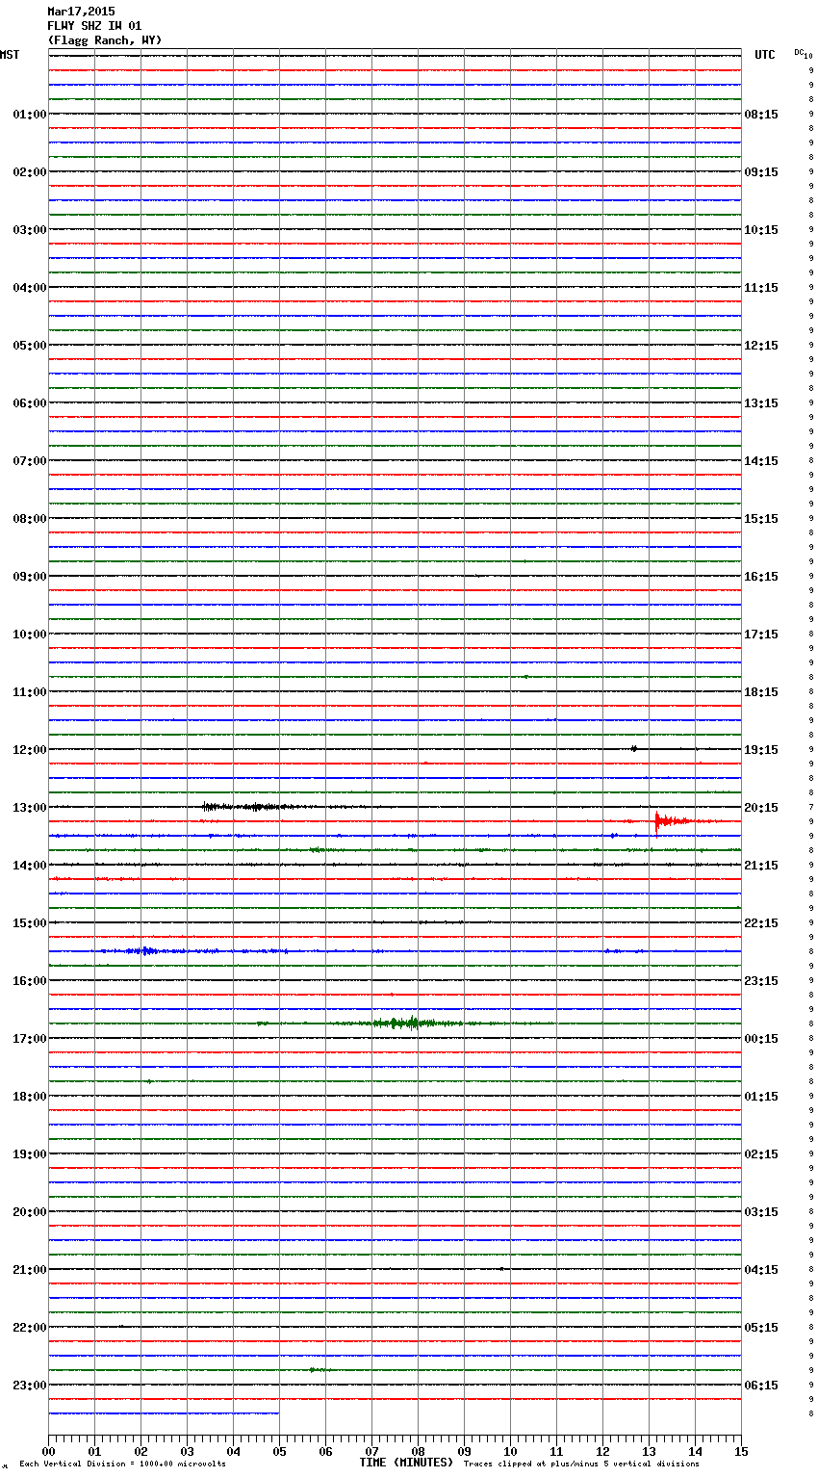This screenshot has height=1477, width=818.
Task: Click the 'Traces clipped at plus/minus 5' note
Action: click(581, 1464)
